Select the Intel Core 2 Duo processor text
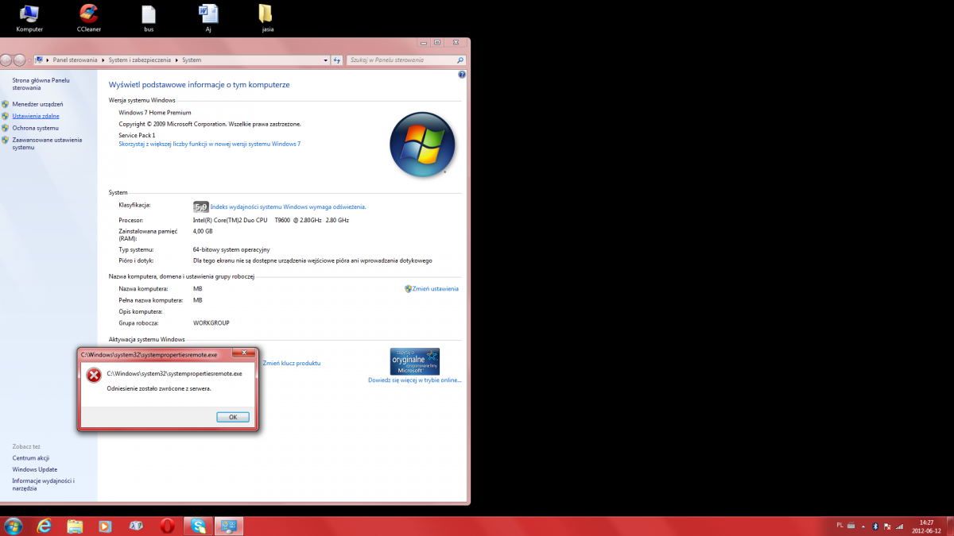 click(x=271, y=220)
